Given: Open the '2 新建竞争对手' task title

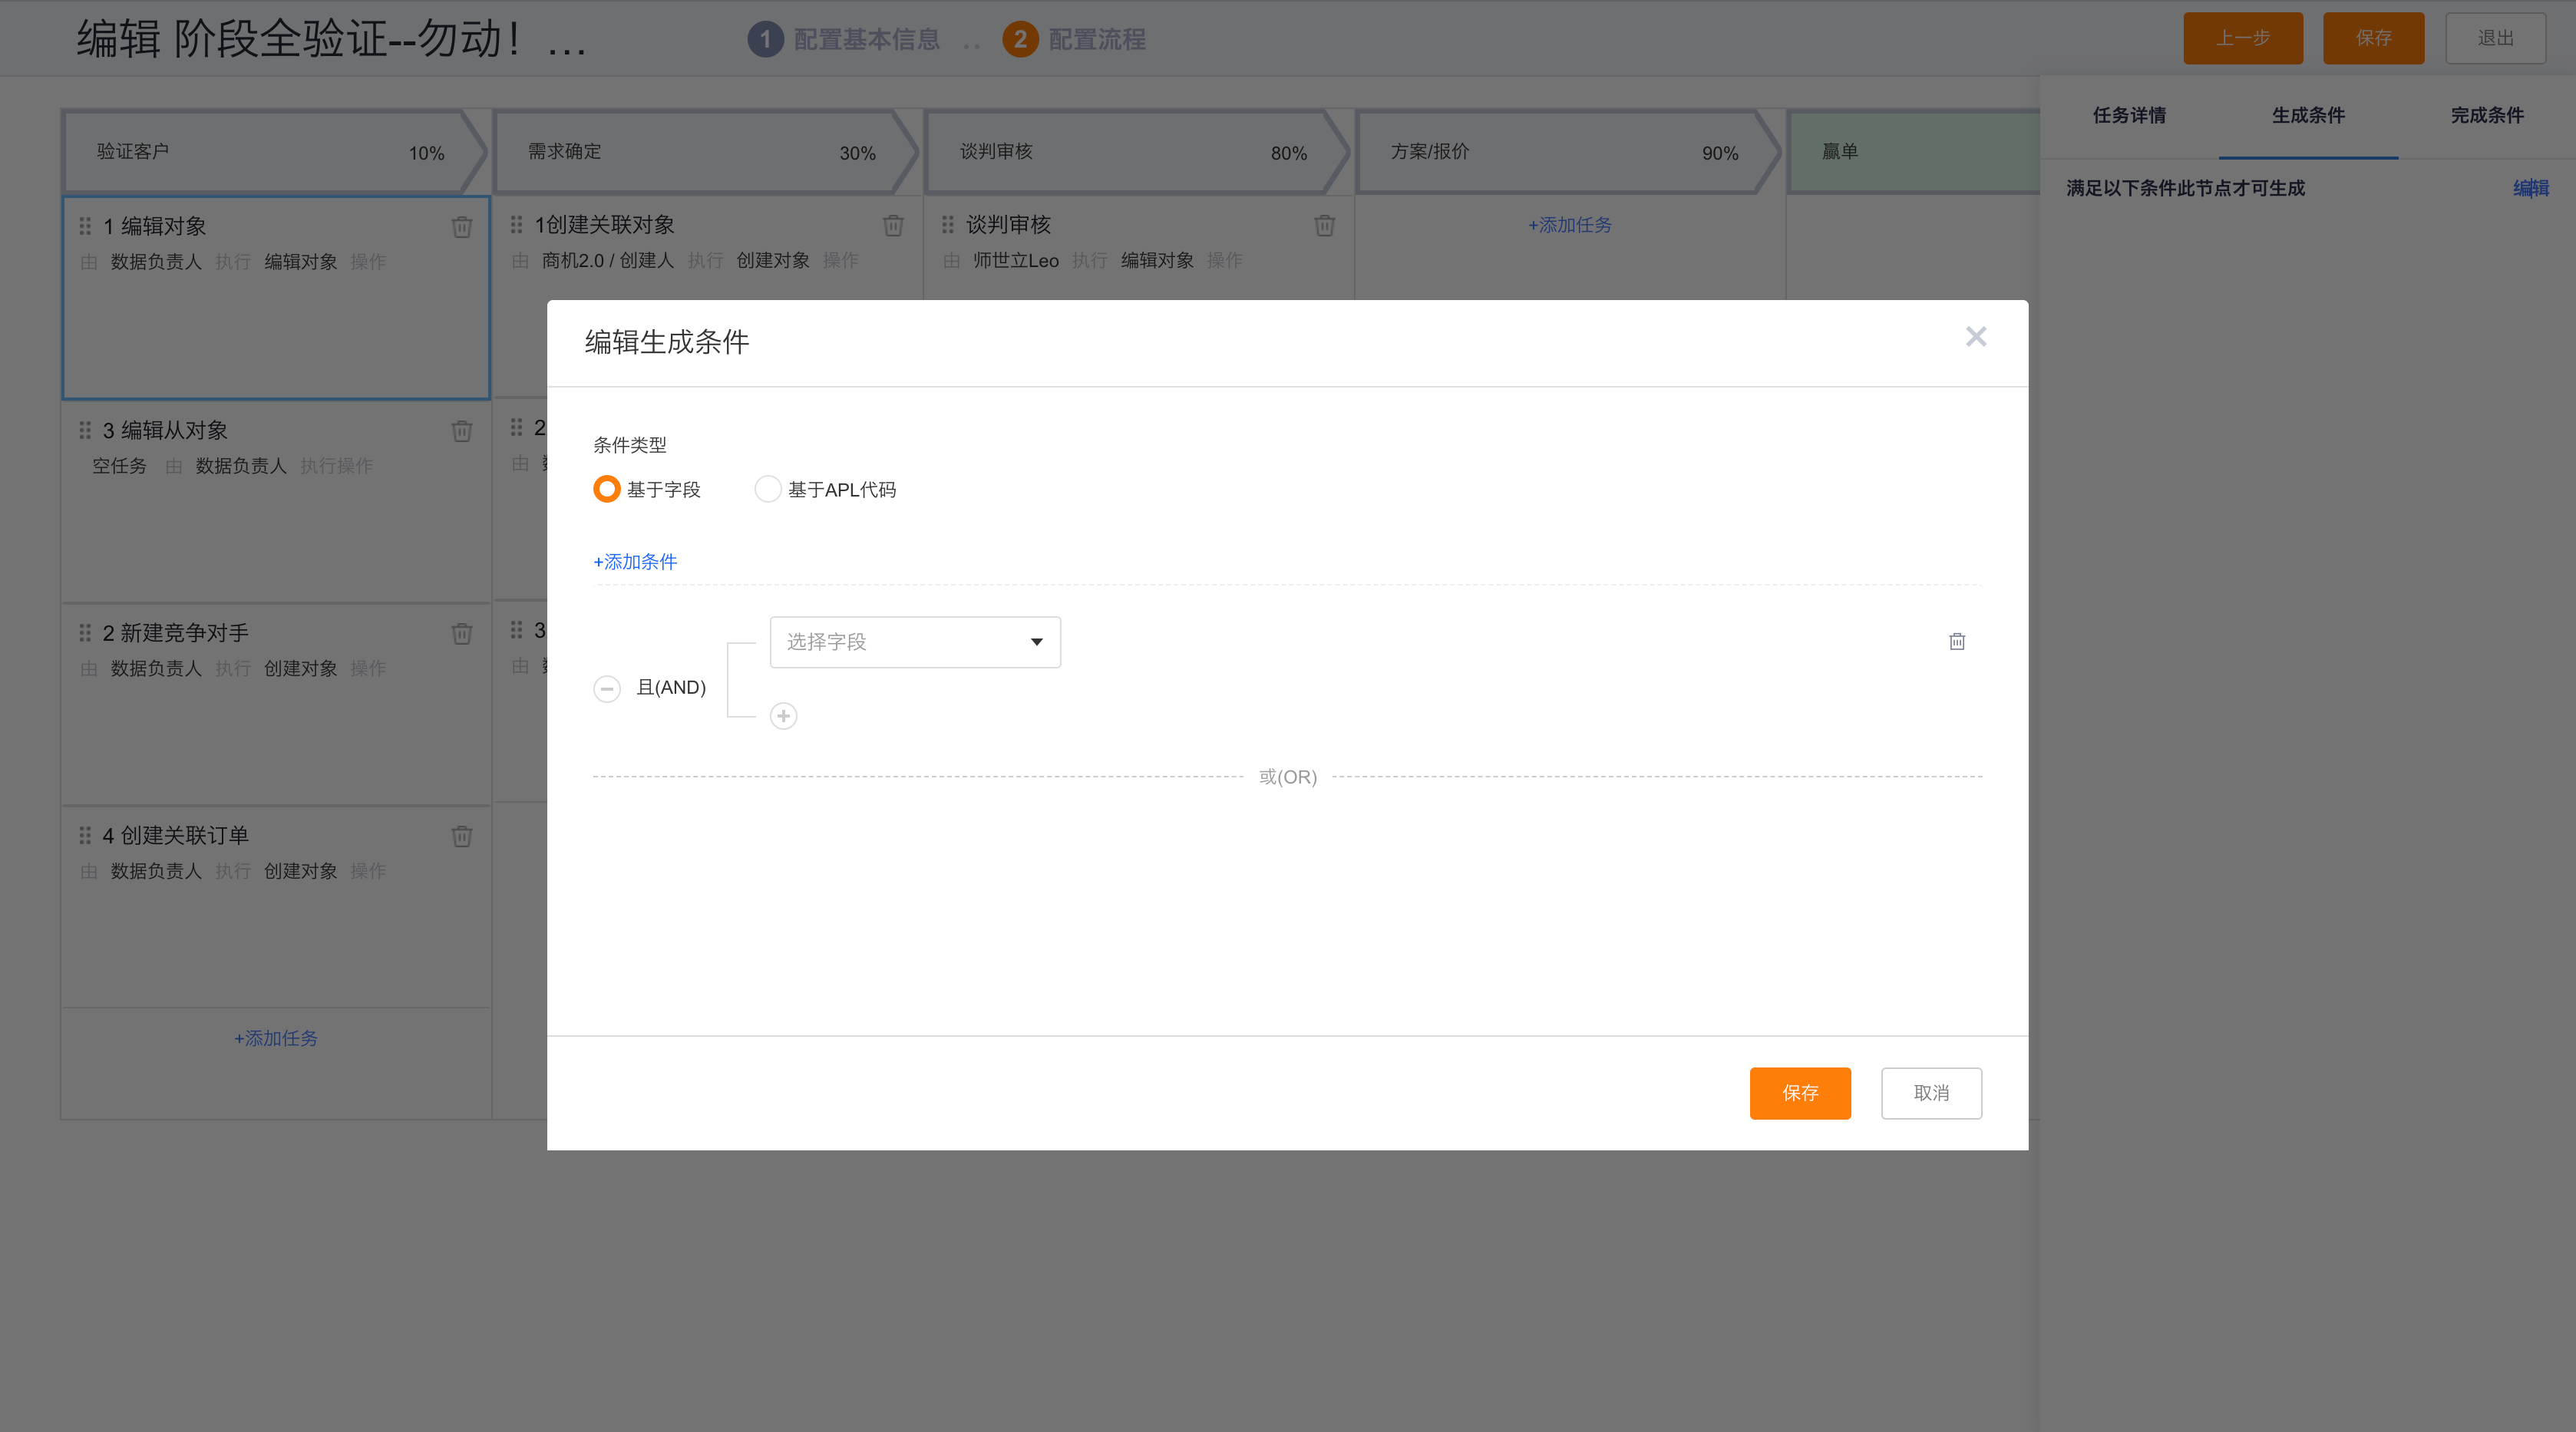Looking at the screenshot, I should [x=176, y=633].
